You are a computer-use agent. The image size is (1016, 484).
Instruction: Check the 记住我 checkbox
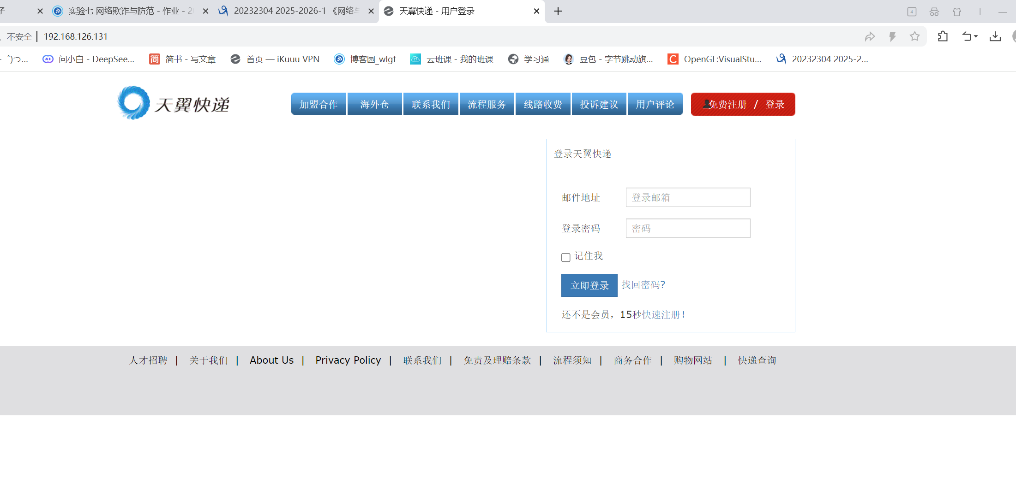pyautogui.click(x=565, y=257)
